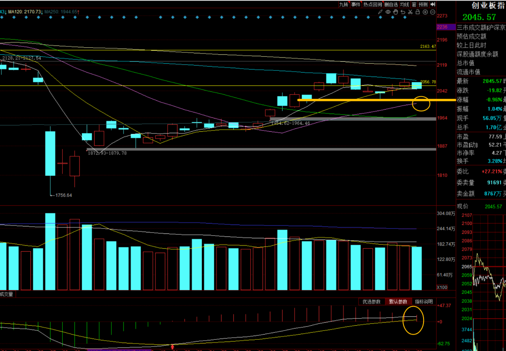Select the scissors cut tool
Viewport: 506px width, 351px height.
pyautogui.click(x=410, y=12)
